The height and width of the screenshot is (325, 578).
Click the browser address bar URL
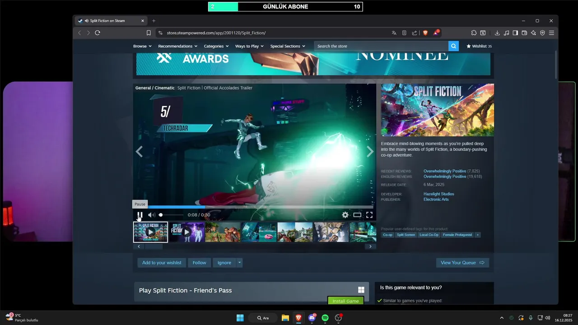tap(216, 33)
